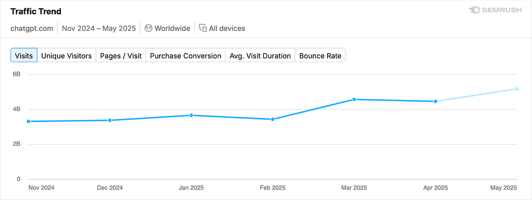Viewport: 532px width, 200px height.
Task: Click the Traffic Trend heading
Action: (x=35, y=12)
